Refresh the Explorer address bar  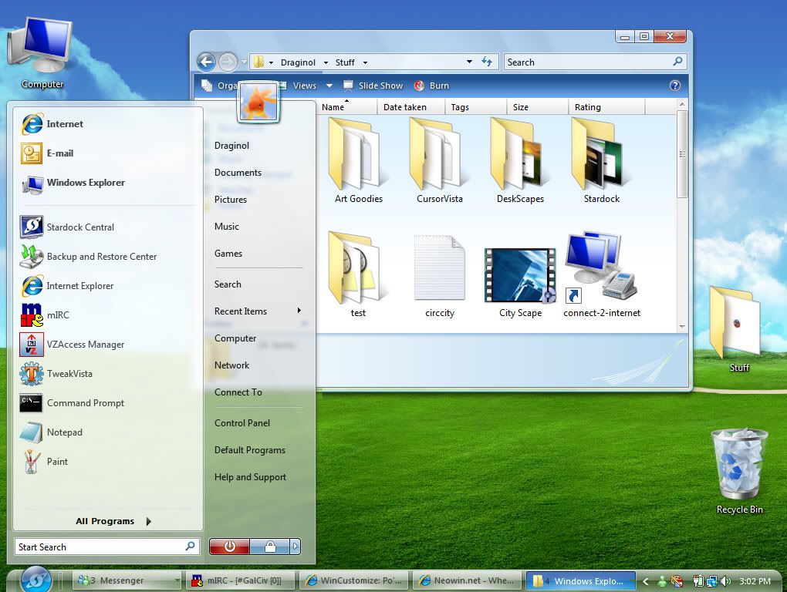pyautogui.click(x=486, y=62)
